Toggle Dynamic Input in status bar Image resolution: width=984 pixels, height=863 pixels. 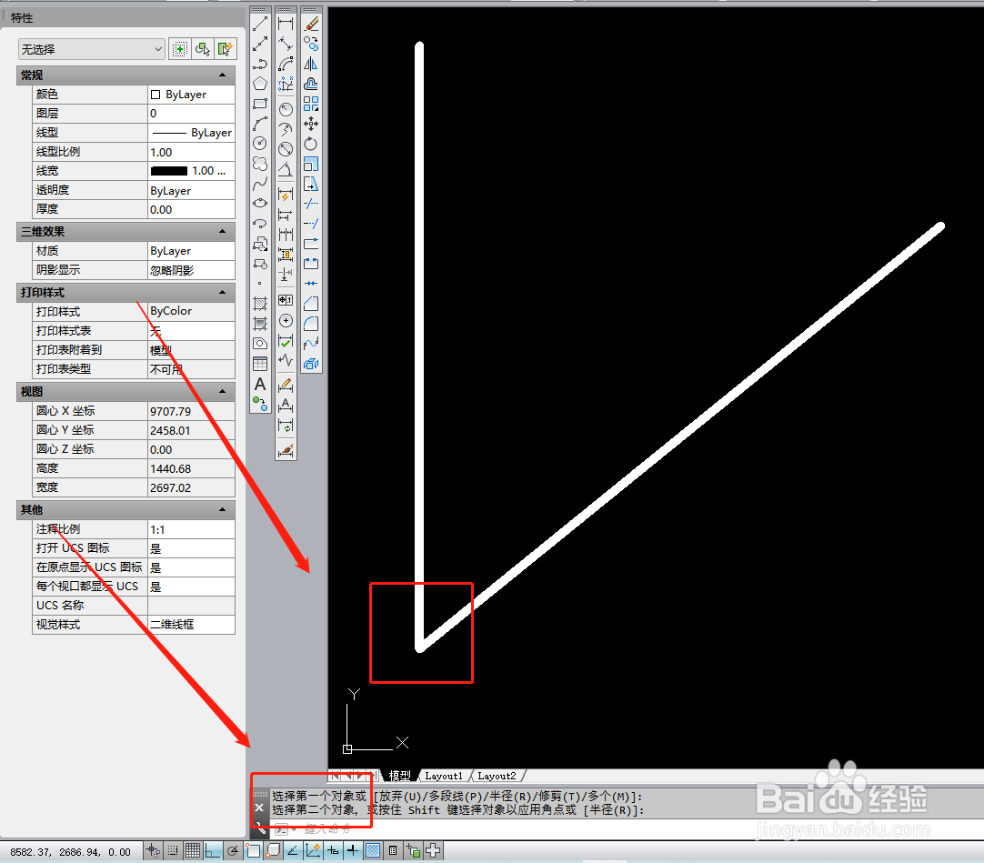tap(333, 850)
